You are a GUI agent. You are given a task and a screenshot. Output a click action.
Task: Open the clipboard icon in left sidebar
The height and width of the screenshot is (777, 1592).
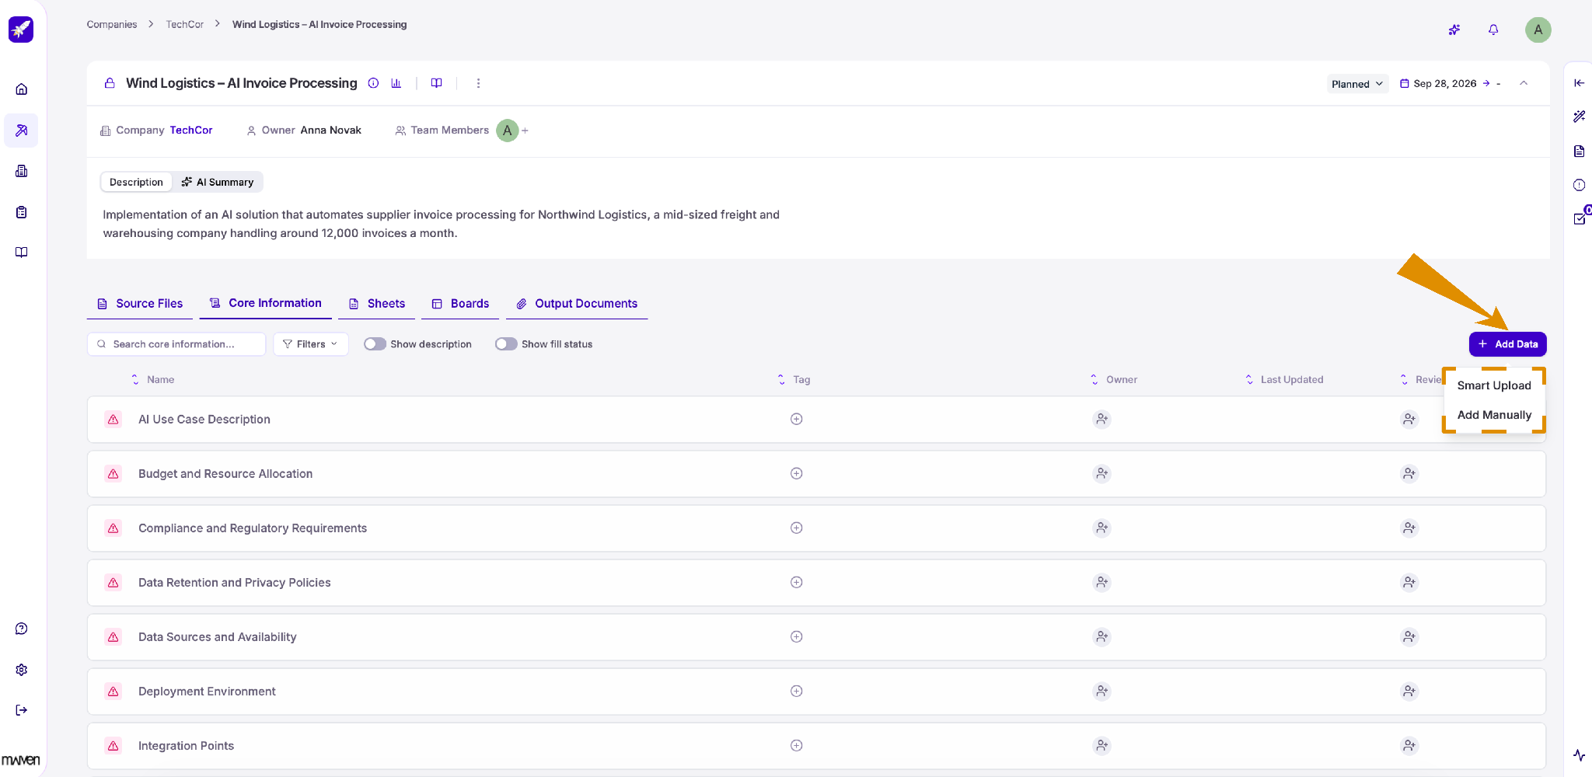pos(22,212)
